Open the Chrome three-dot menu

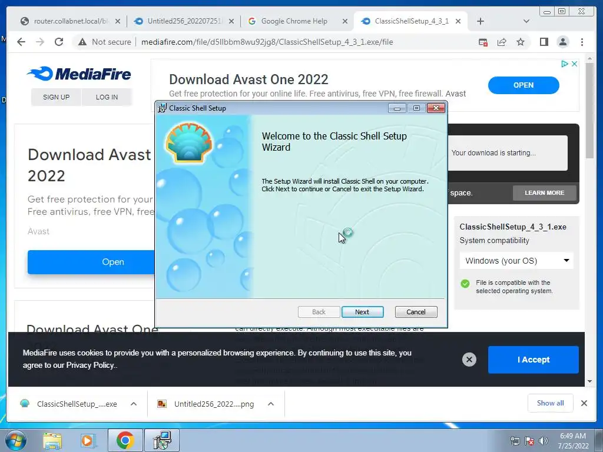pos(582,42)
